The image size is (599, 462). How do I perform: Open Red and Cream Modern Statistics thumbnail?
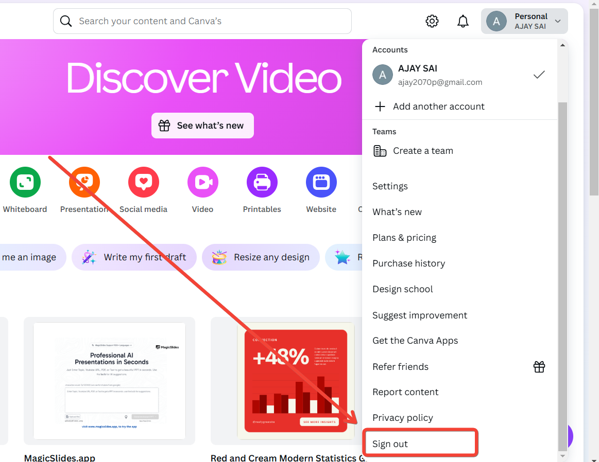click(286, 381)
